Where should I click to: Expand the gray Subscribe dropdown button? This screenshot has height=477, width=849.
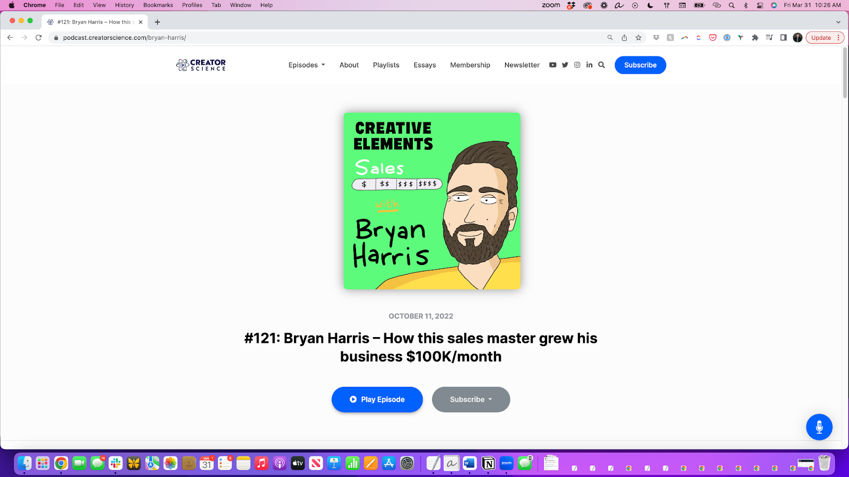pos(471,400)
